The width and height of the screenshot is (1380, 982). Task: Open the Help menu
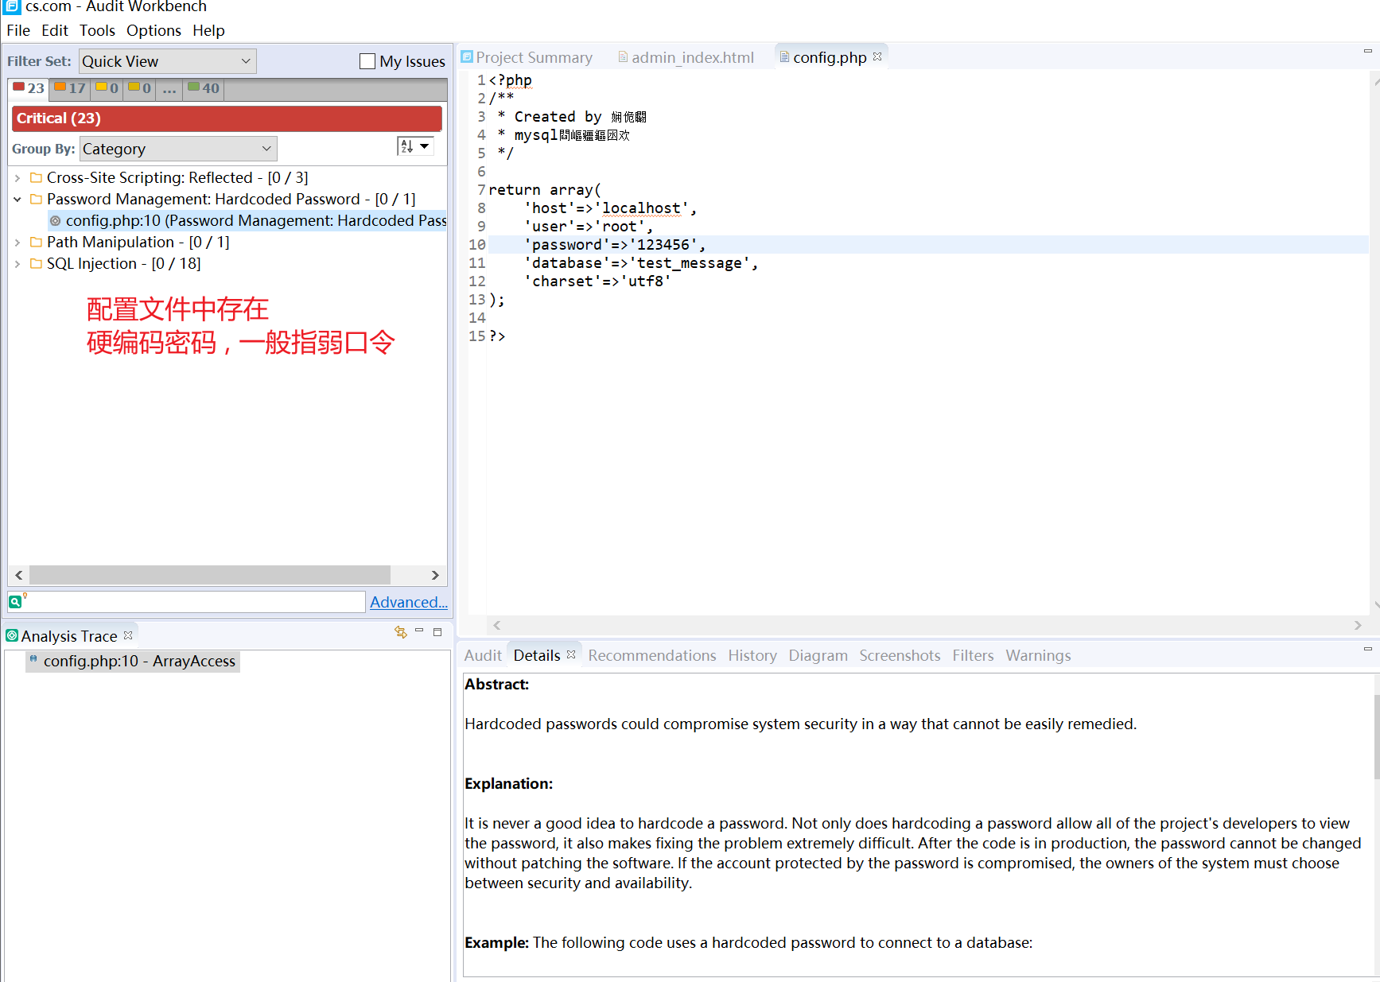208,30
